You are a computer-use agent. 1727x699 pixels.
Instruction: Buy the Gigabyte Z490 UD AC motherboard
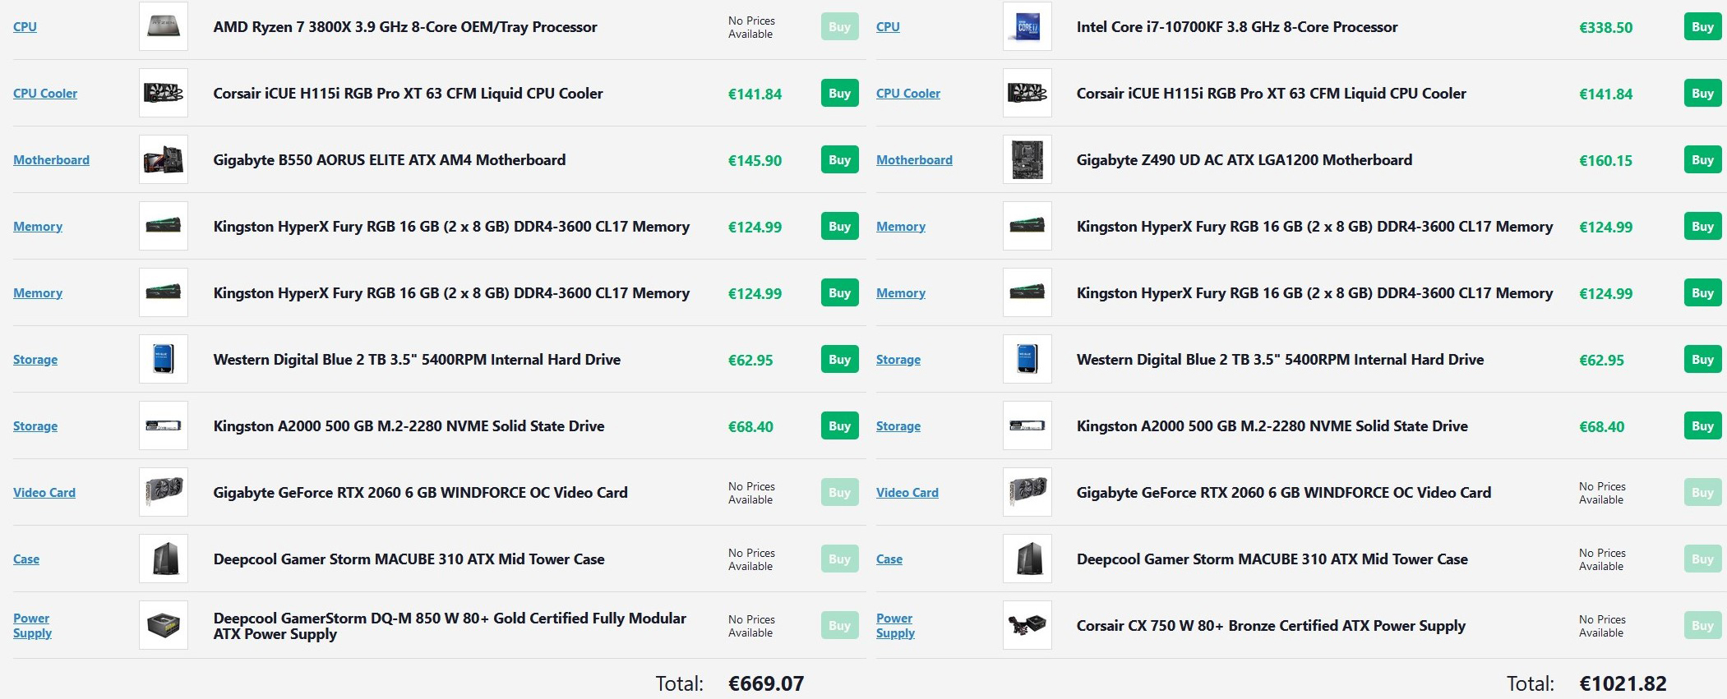click(1702, 159)
